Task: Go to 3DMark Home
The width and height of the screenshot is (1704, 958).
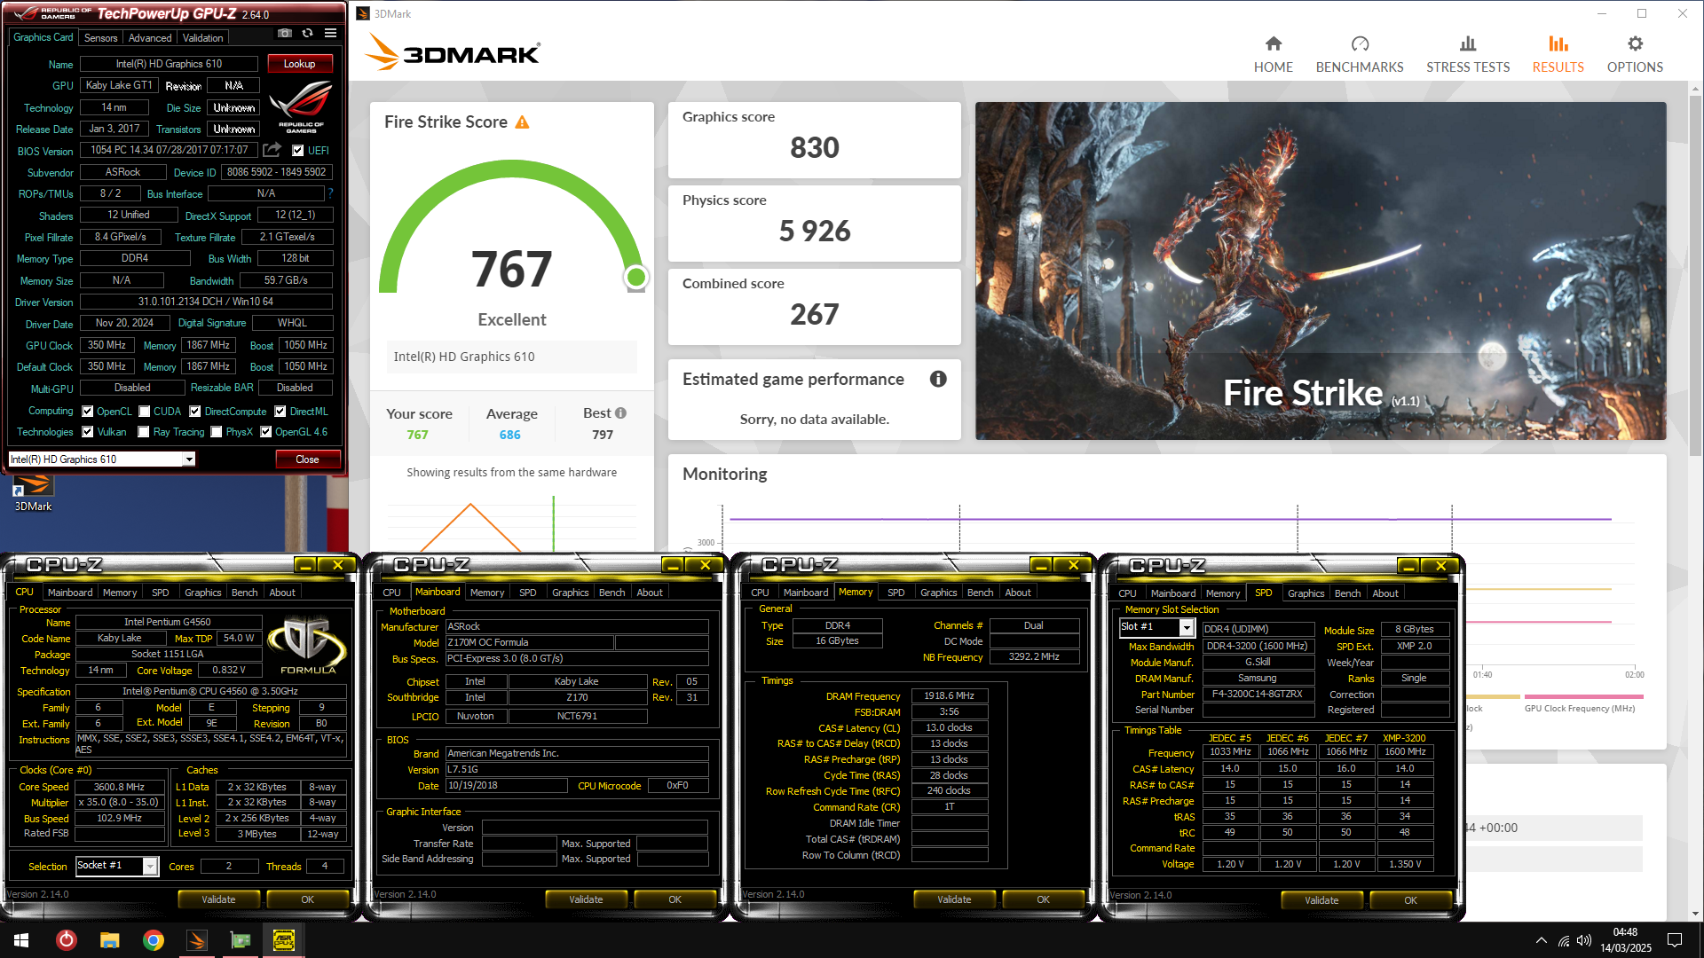Action: point(1273,54)
